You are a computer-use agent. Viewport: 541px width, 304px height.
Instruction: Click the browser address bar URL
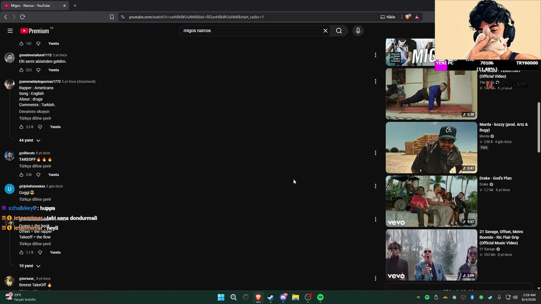click(x=196, y=17)
